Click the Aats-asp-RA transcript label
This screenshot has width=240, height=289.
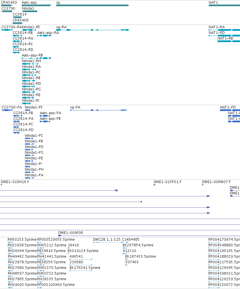coord(48,33)
